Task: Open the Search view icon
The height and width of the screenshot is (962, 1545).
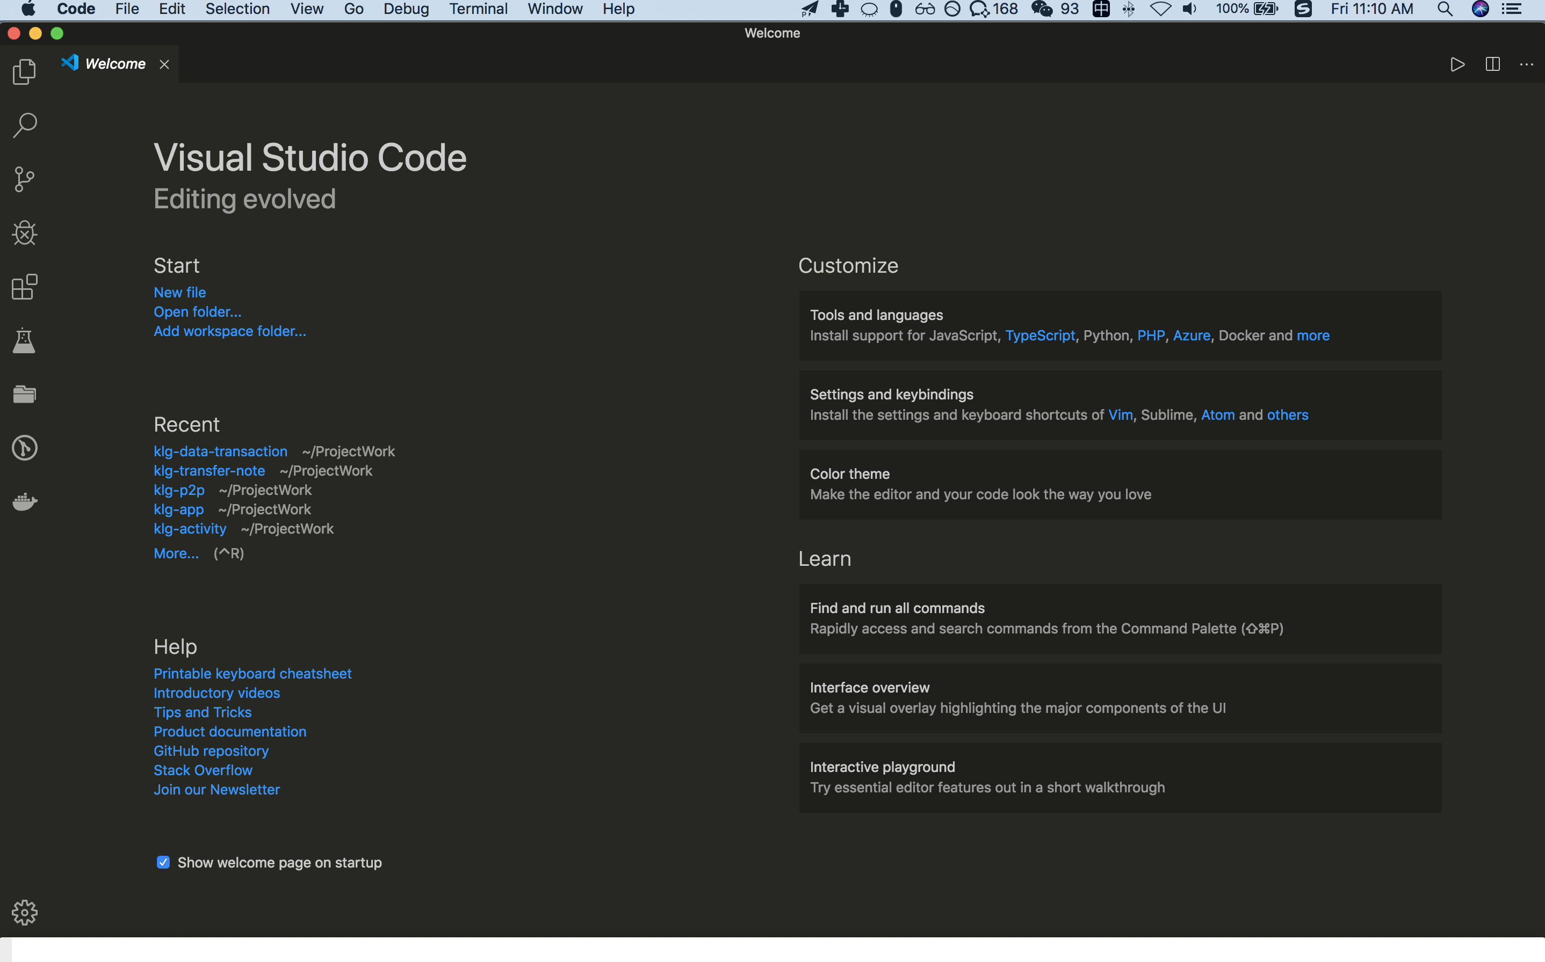Action: coord(24,125)
